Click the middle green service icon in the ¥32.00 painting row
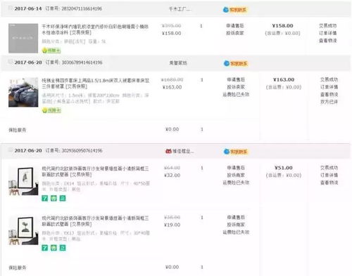 pos(54,198)
